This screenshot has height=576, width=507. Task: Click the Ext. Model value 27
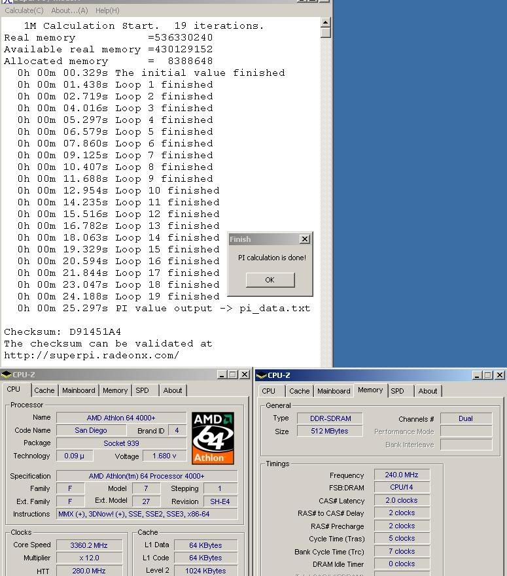click(x=146, y=501)
